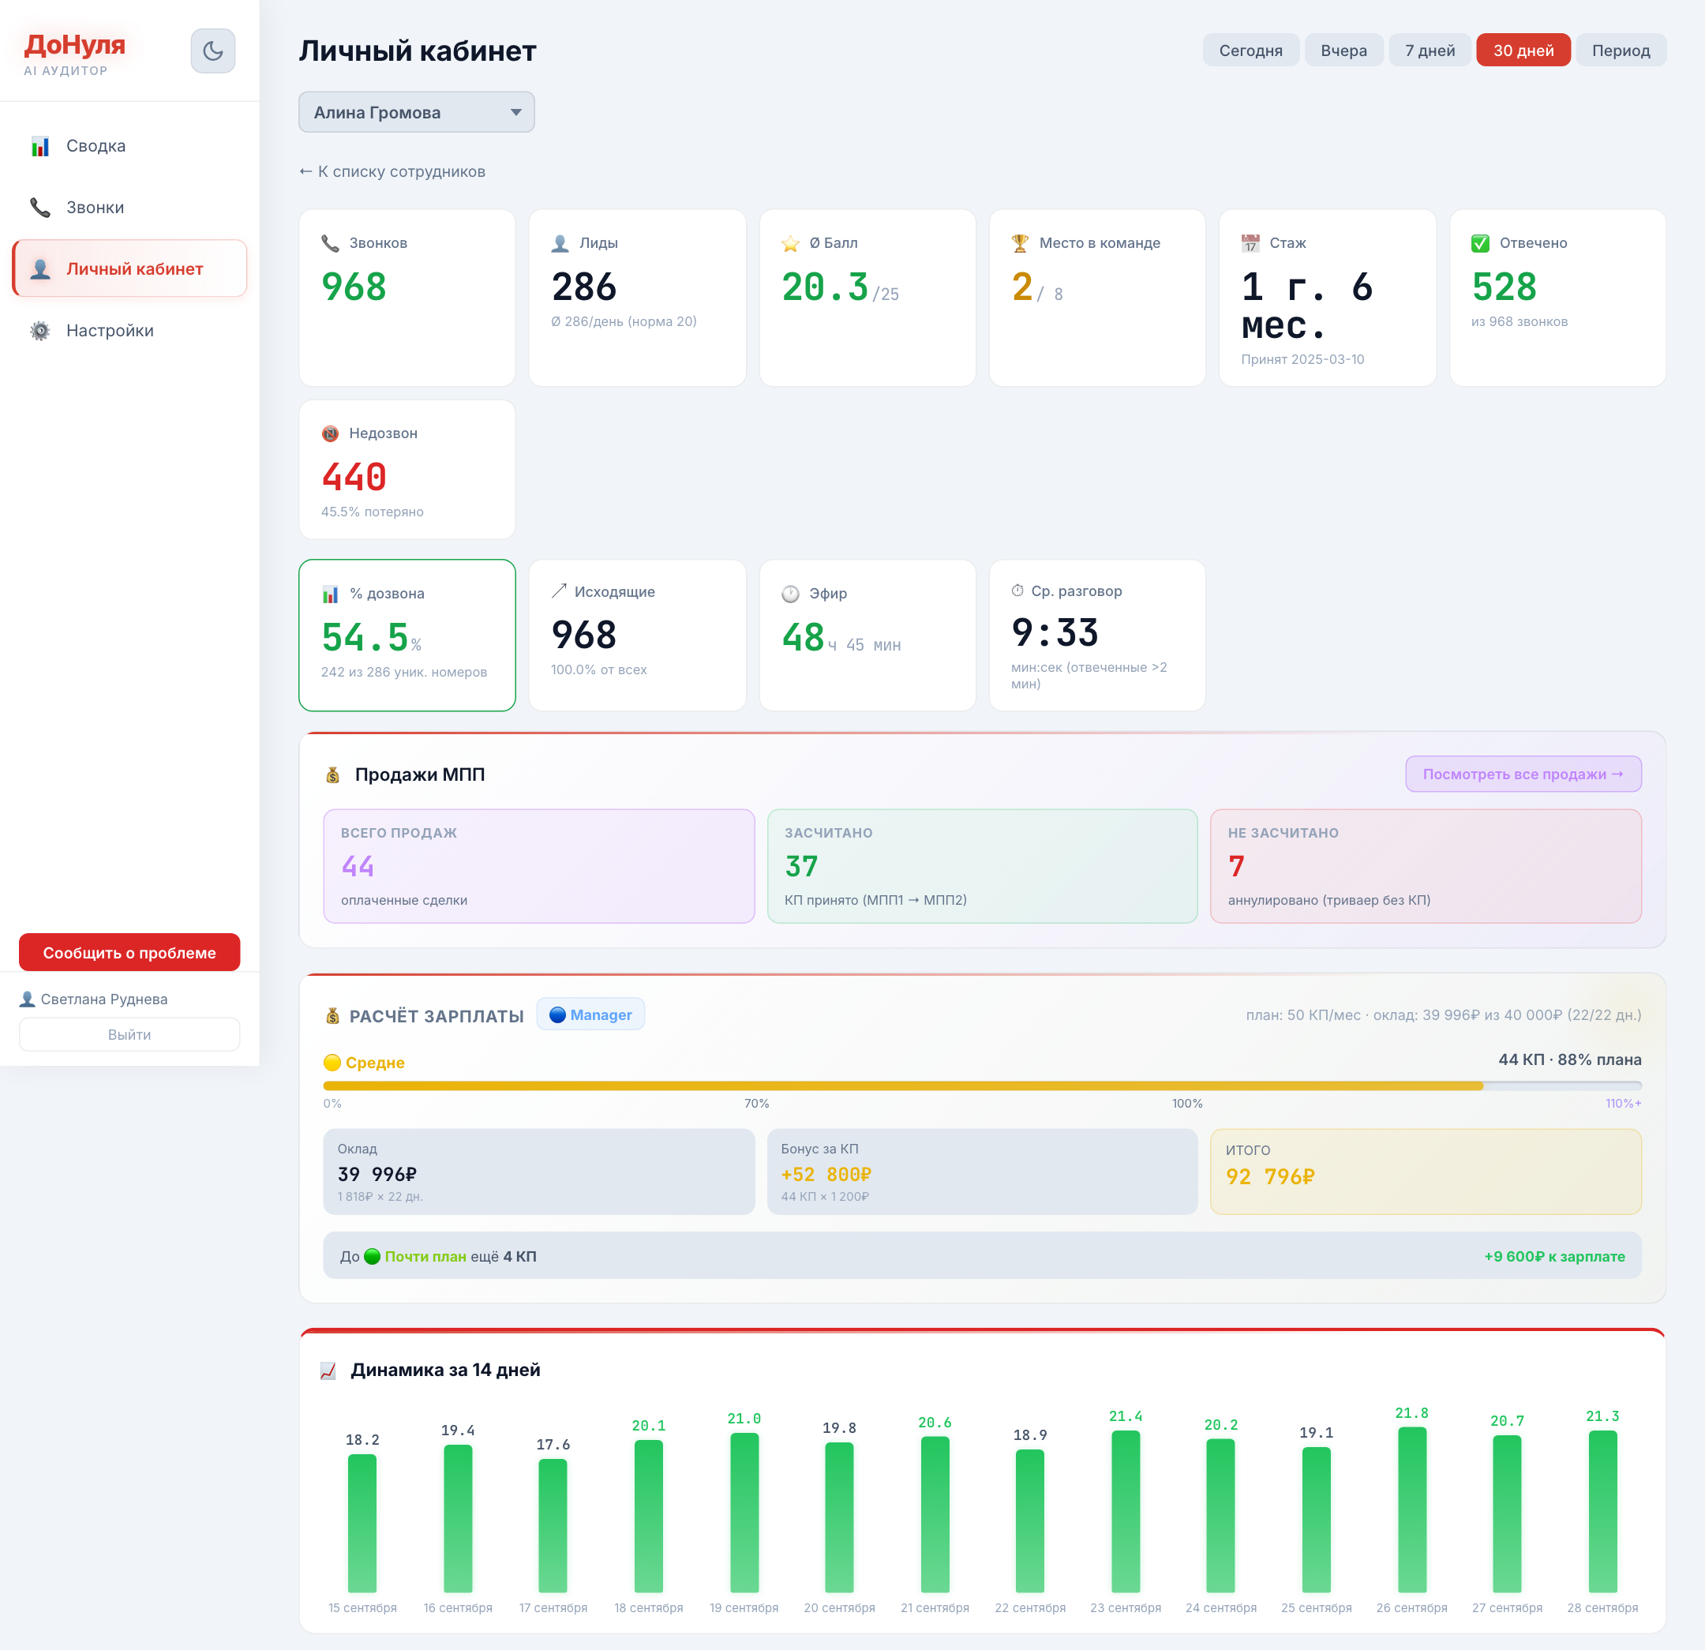Screen dimensions: 1705x1650
Task: Select the Сегодня period tab
Action: [x=1250, y=51]
